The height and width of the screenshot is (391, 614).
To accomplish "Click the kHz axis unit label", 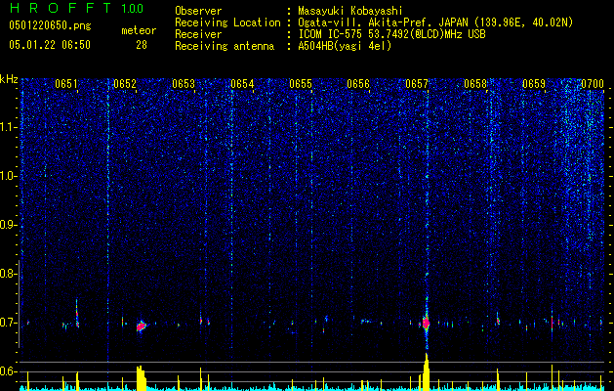I will point(9,79).
